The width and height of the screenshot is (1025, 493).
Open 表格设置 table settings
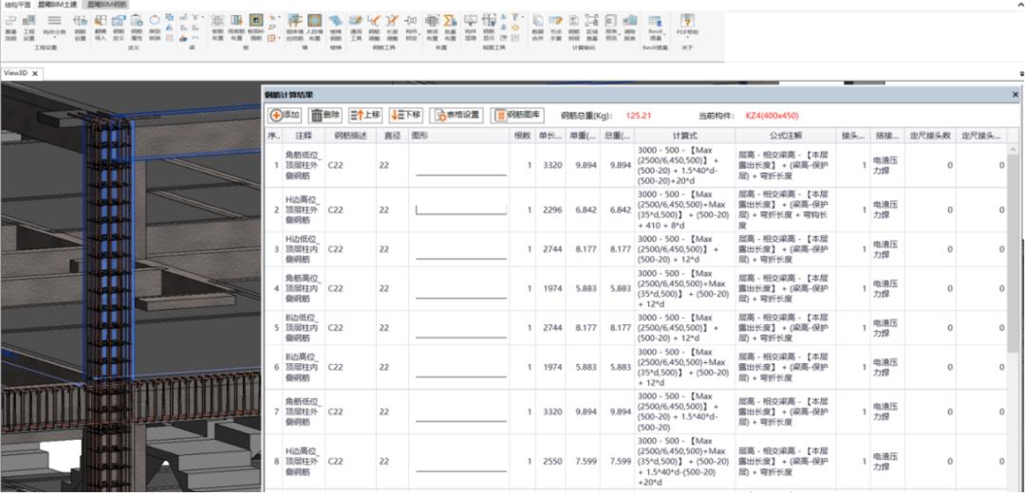[x=457, y=115]
